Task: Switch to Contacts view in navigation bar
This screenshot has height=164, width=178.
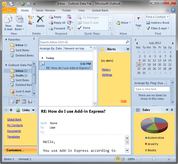Action: [30, 102]
